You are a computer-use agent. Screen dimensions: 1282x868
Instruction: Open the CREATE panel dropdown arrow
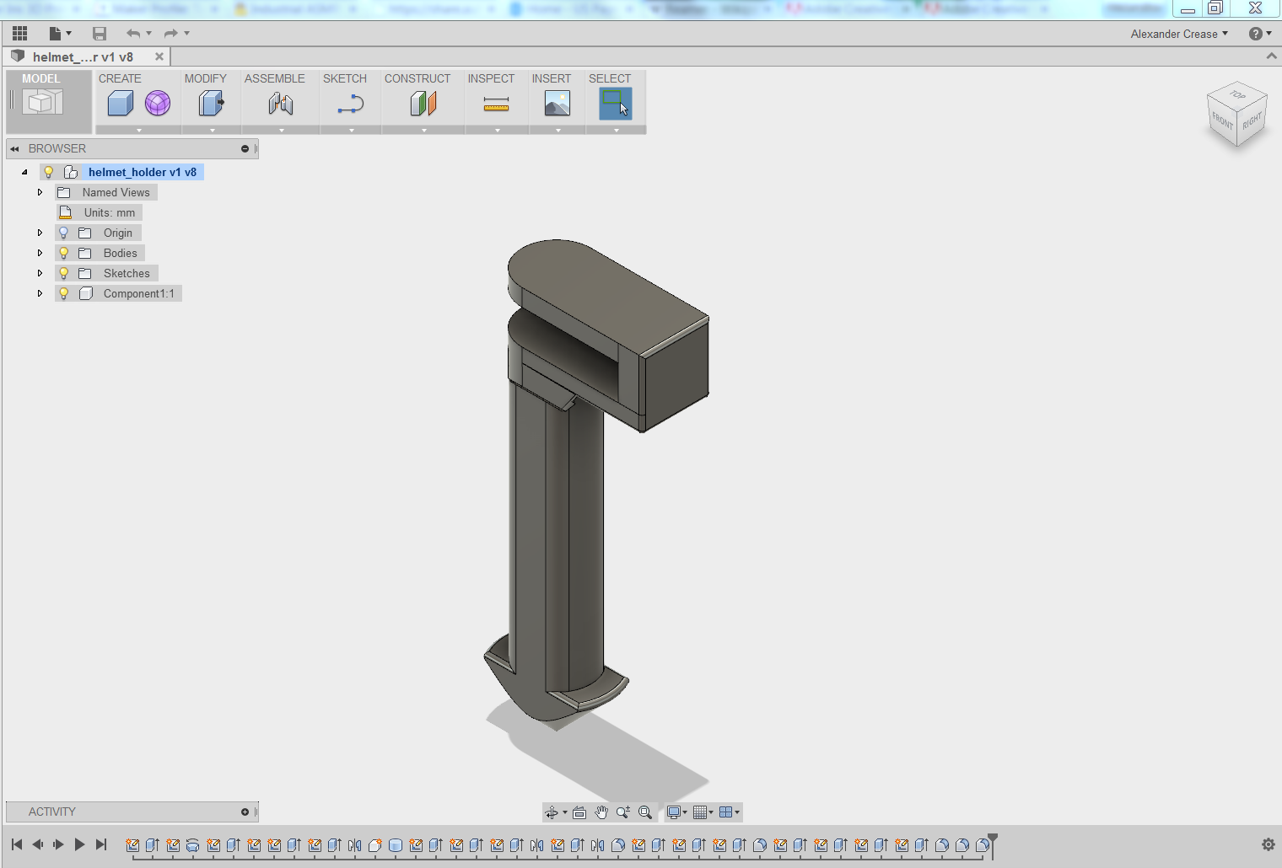[x=137, y=131]
